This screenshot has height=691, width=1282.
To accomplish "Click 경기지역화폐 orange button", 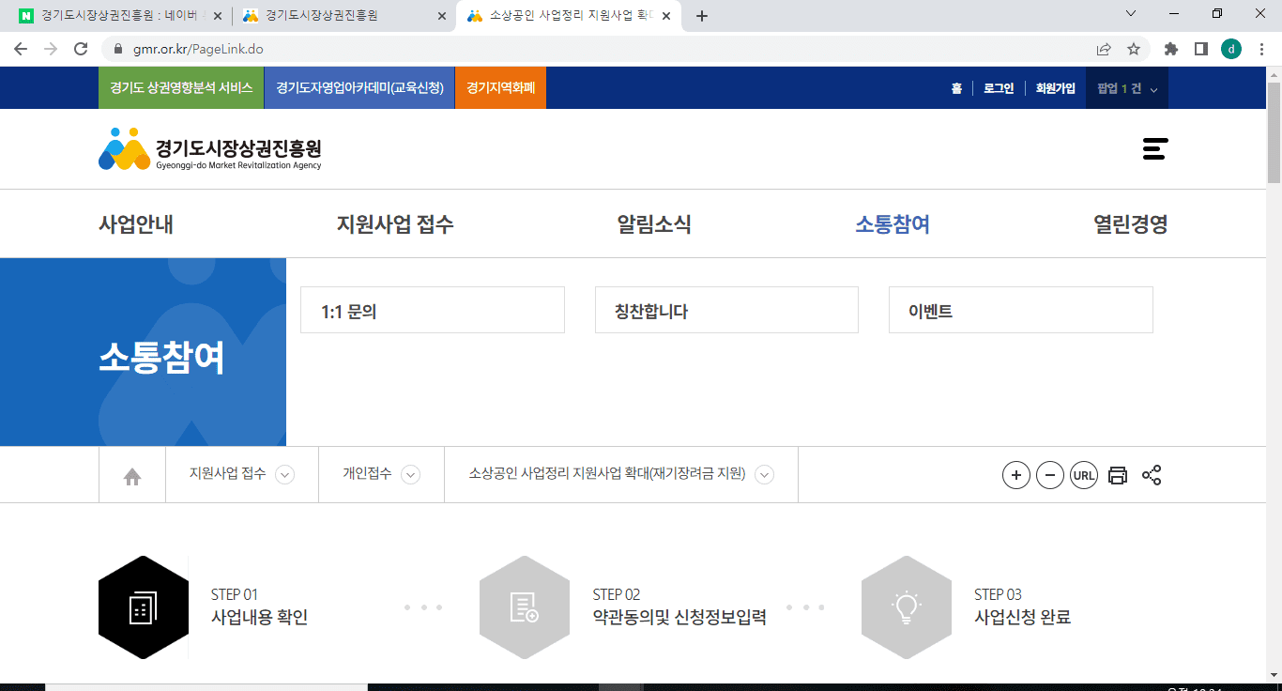I will click(x=500, y=88).
